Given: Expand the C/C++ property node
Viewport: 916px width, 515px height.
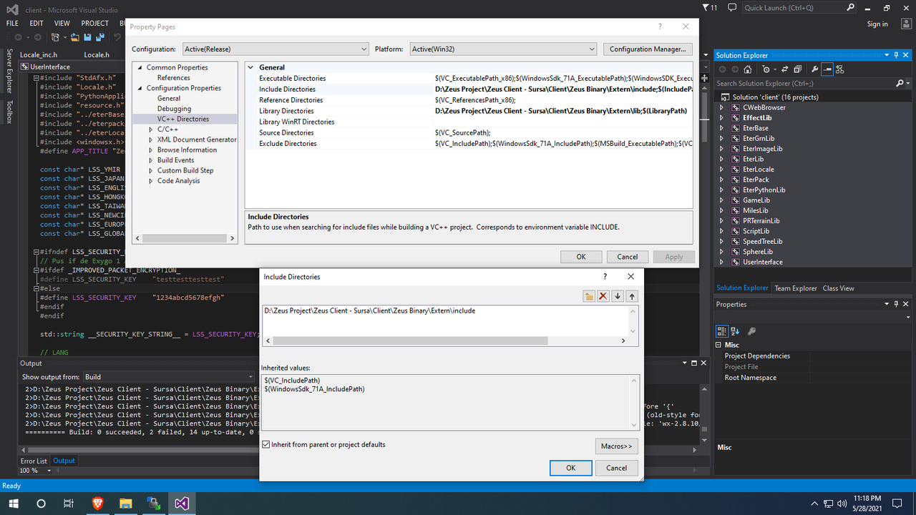Looking at the screenshot, I should (x=150, y=129).
